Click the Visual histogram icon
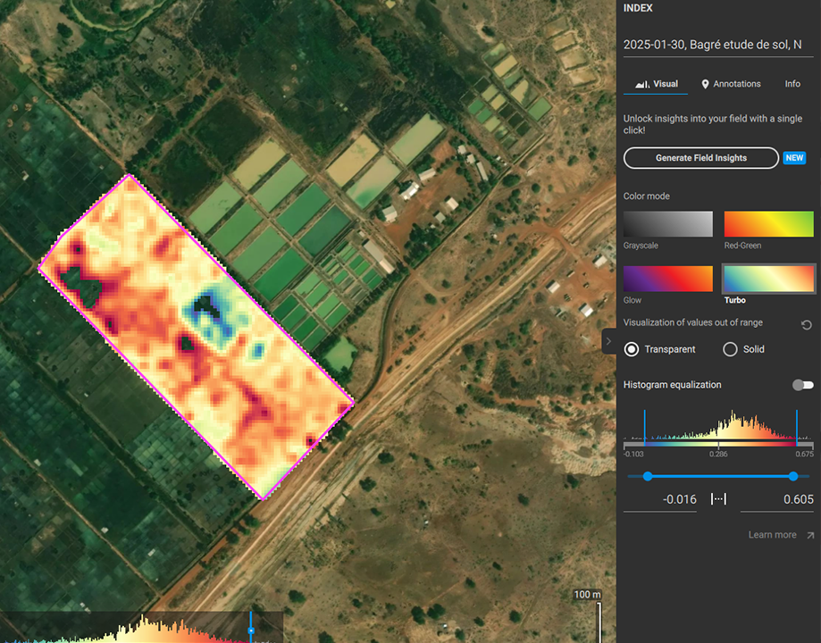The image size is (821, 643). click(641, 84)
